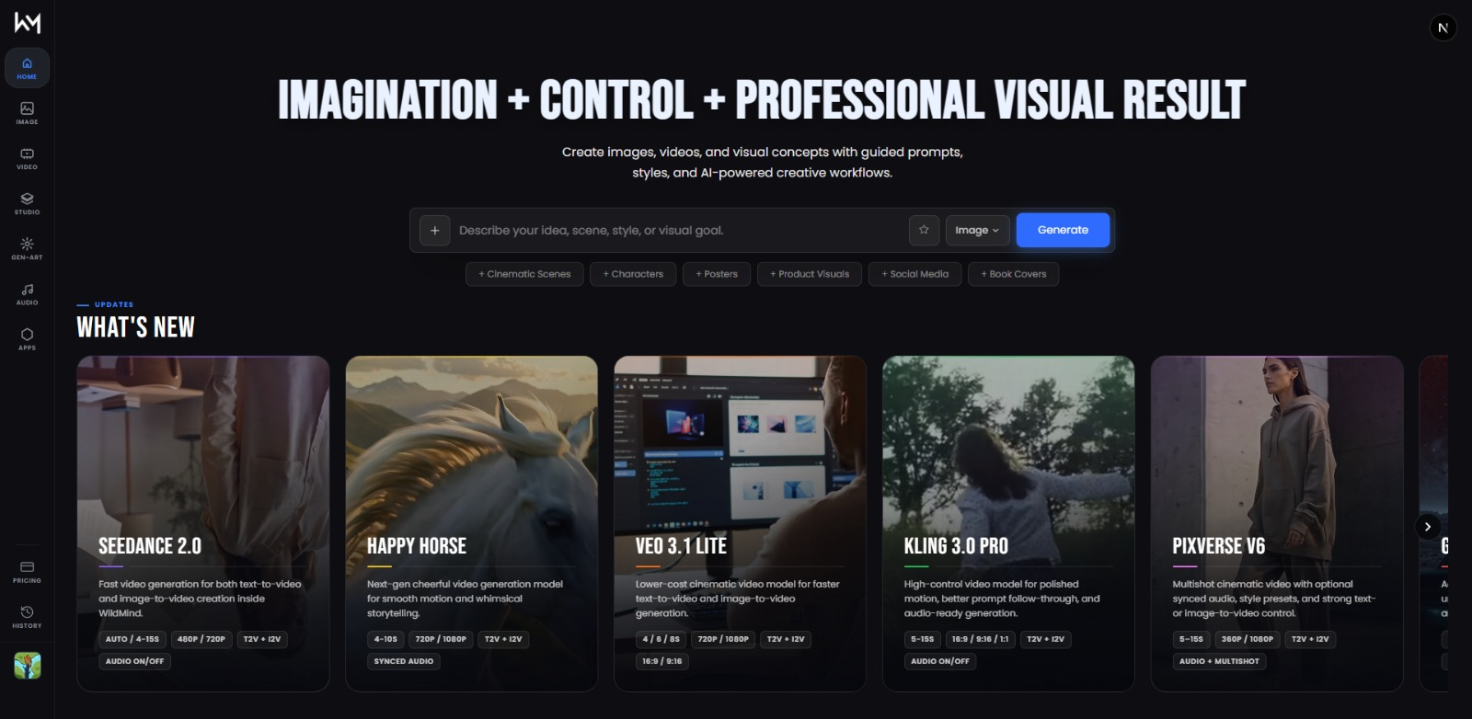Click the 720P / 1080P tag on Happy Horse
Screen dimensions: 1472x719
click(x=441, y=639)
